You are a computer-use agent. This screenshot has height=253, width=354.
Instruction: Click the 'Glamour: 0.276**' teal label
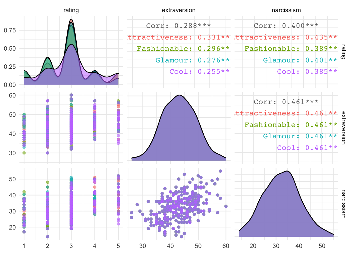pos(193,60)
